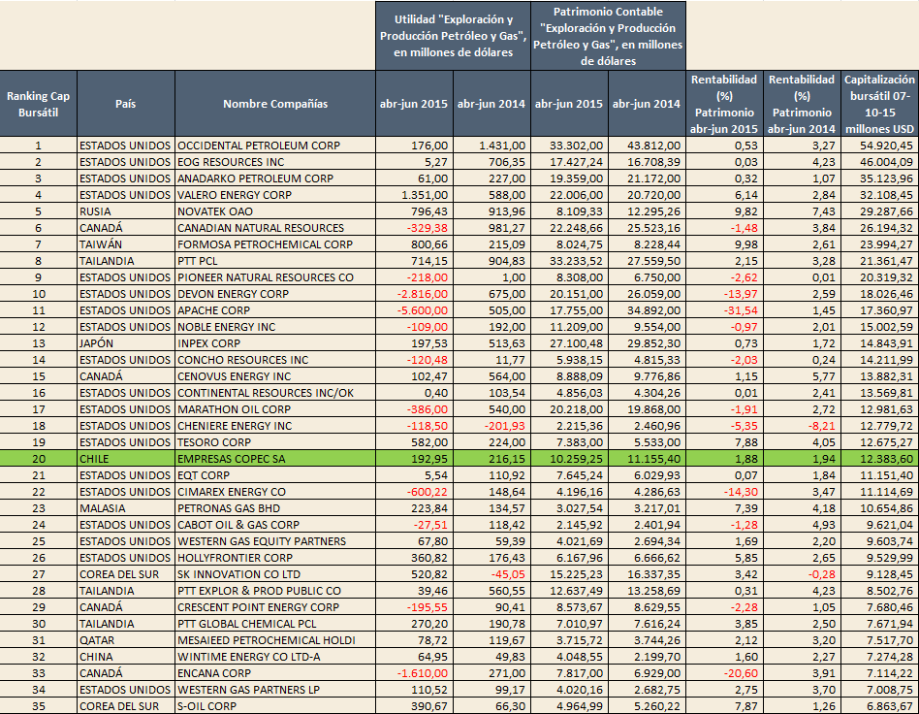Select 'WINTIME ENERGY CO LTD-A' cell
The image size is (919, 714).
tap(275, 657)
